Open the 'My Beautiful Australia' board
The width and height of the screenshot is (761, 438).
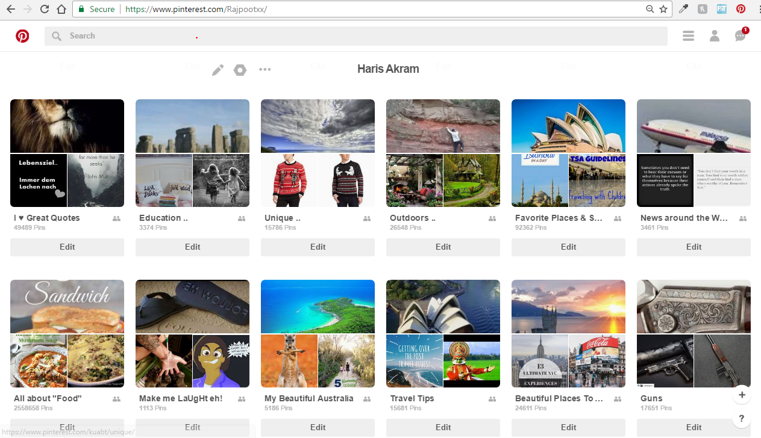(x=318, y=333)
